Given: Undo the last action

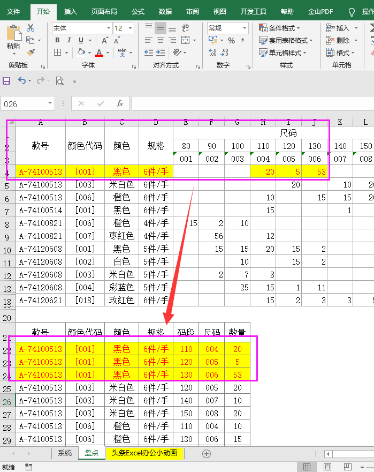Looking at the screenshot, I should click(x=21, y=81).
